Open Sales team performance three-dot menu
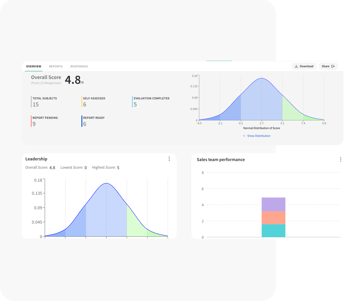This screenshot has height=301, width=356. coord(341,159)
